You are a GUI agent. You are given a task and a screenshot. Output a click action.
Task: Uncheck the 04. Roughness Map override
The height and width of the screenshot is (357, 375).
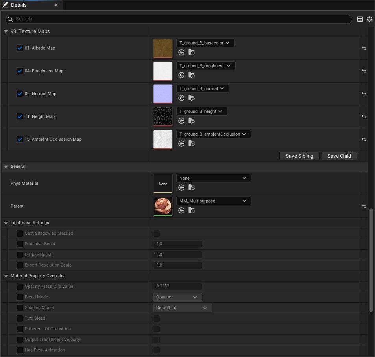(20, 71)
